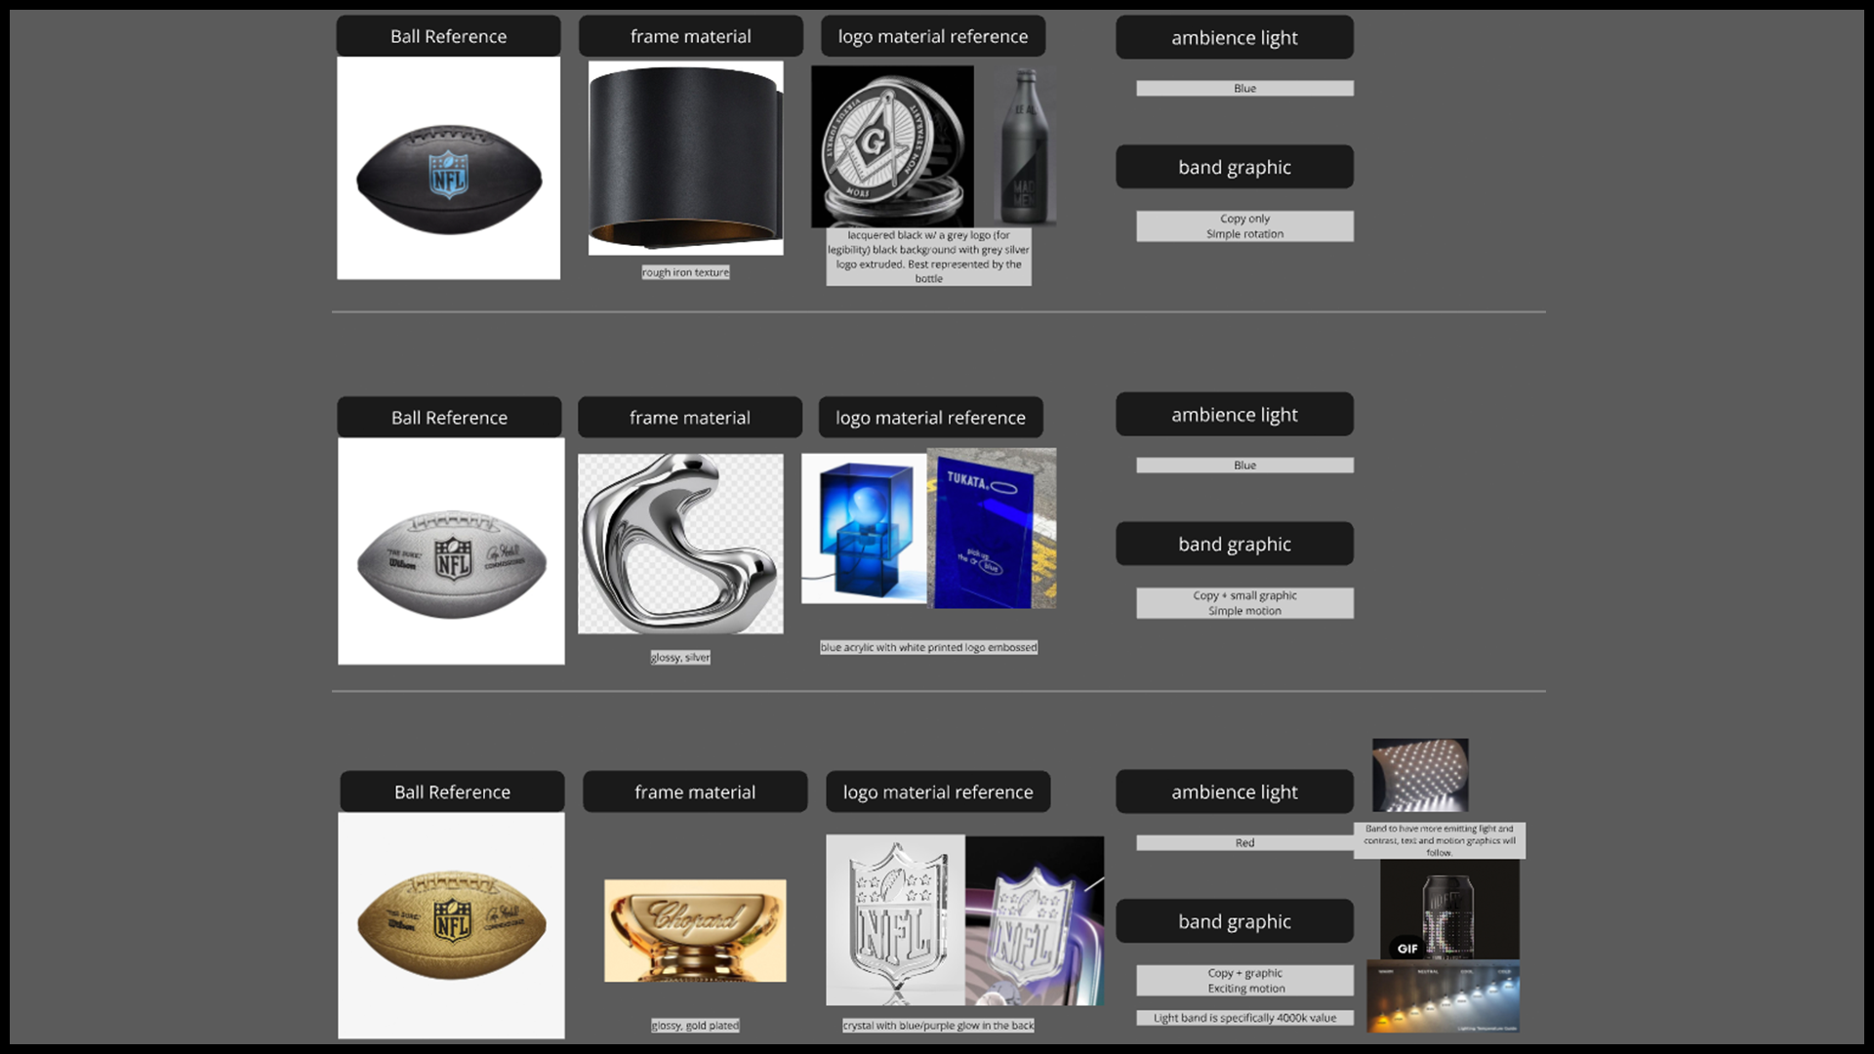The height and width of the screenshot is (1054, 1874).
Task: Click the black iron lamp frame image
Action: click(685, 158)
